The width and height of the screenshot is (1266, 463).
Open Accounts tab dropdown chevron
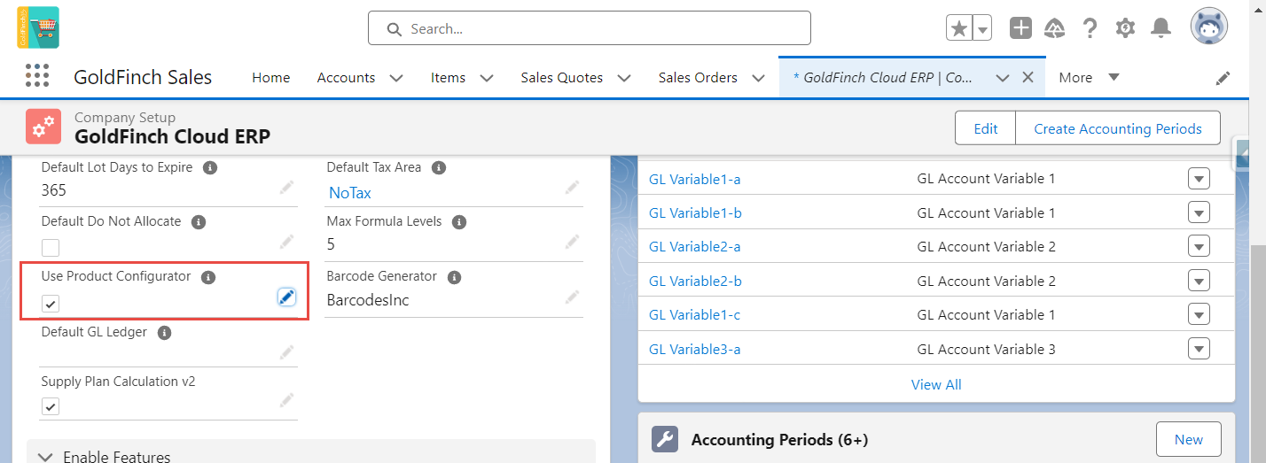click(396, 78)
